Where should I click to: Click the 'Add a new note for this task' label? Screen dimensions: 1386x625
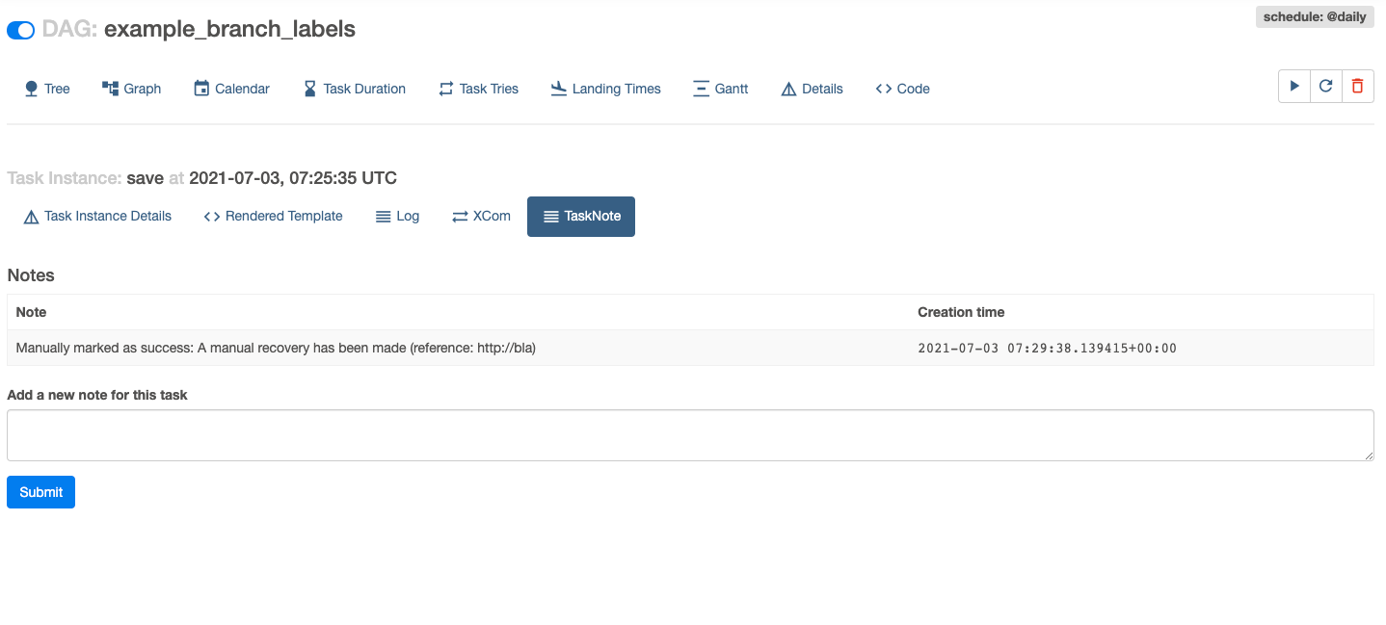(97, 395)
